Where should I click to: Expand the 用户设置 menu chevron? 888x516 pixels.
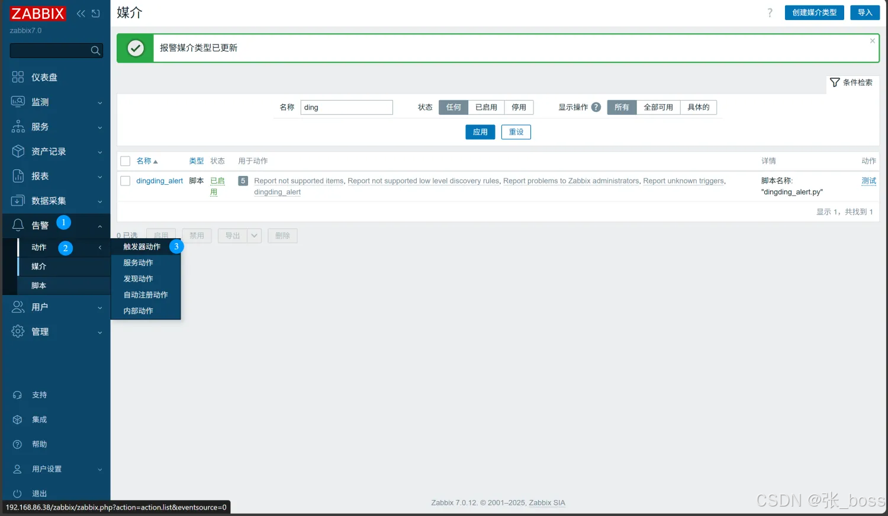[99, 469]
